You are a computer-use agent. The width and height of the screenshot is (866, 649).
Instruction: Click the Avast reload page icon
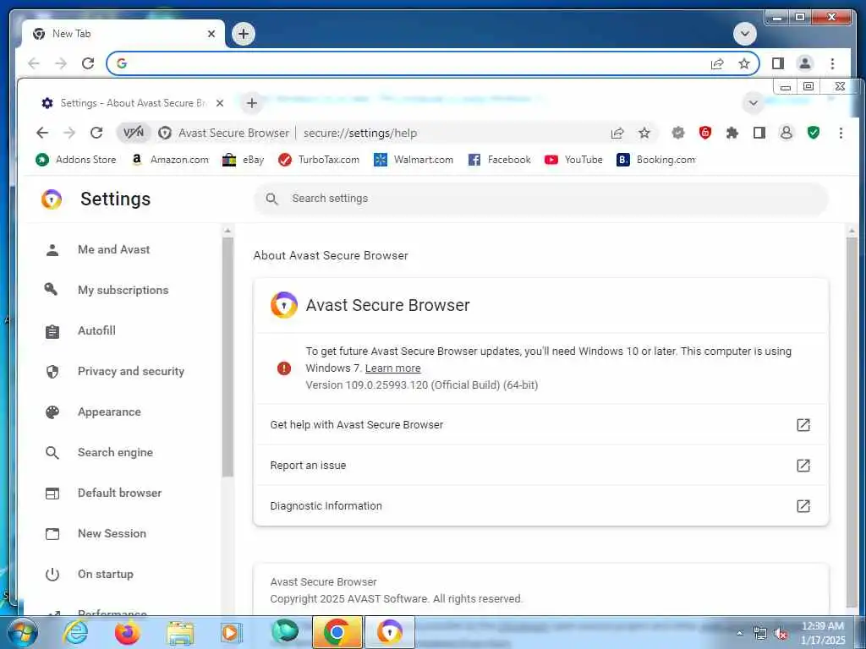coord(96,133)
